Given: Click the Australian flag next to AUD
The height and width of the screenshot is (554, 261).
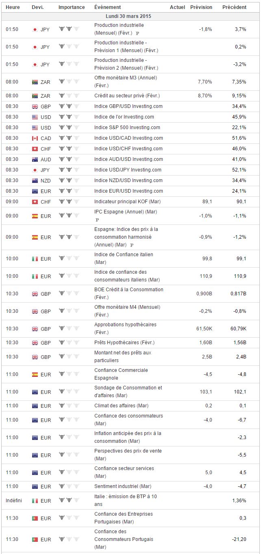Looking at the screenshot, I should [x=35, y=159].
